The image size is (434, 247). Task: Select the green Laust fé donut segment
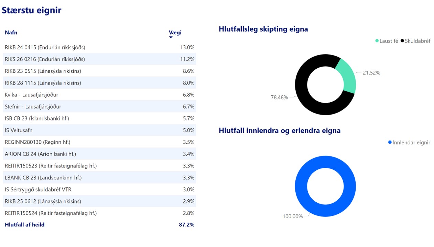pos(346,76)
